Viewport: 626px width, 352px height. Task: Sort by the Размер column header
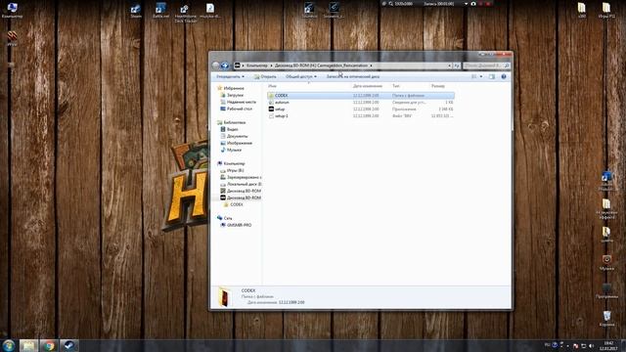click(438, 86)
